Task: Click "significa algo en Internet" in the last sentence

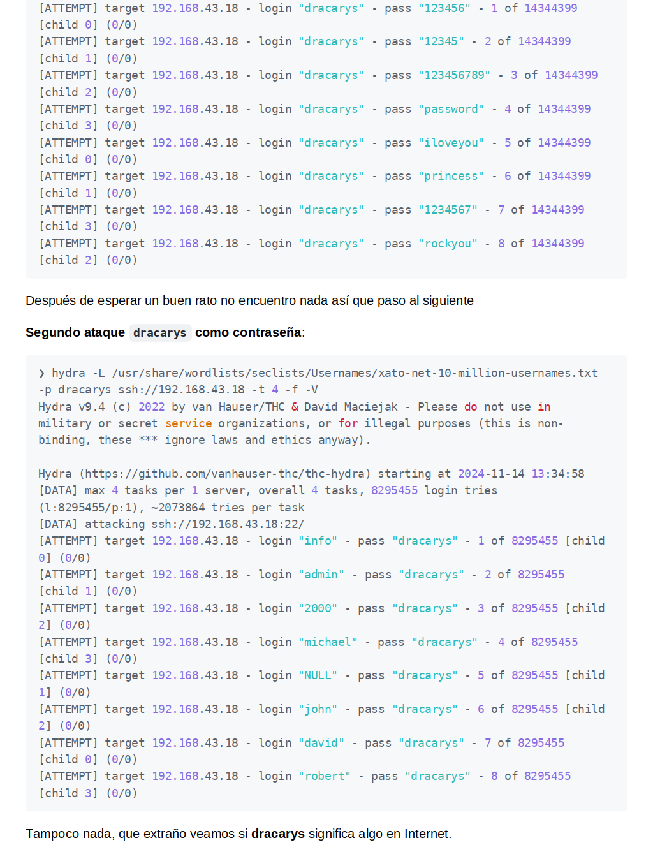Action: (x=379, y=834)
